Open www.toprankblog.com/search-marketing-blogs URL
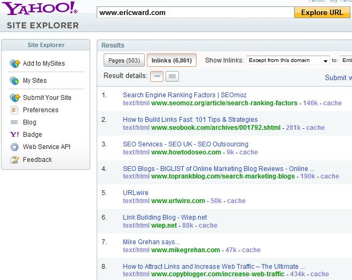352x280 pixels. 223,176
